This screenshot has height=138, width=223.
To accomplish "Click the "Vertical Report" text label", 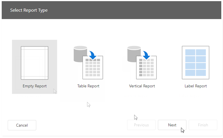I will pos(142,86).
